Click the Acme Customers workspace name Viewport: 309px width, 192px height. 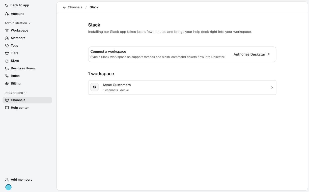117,85
